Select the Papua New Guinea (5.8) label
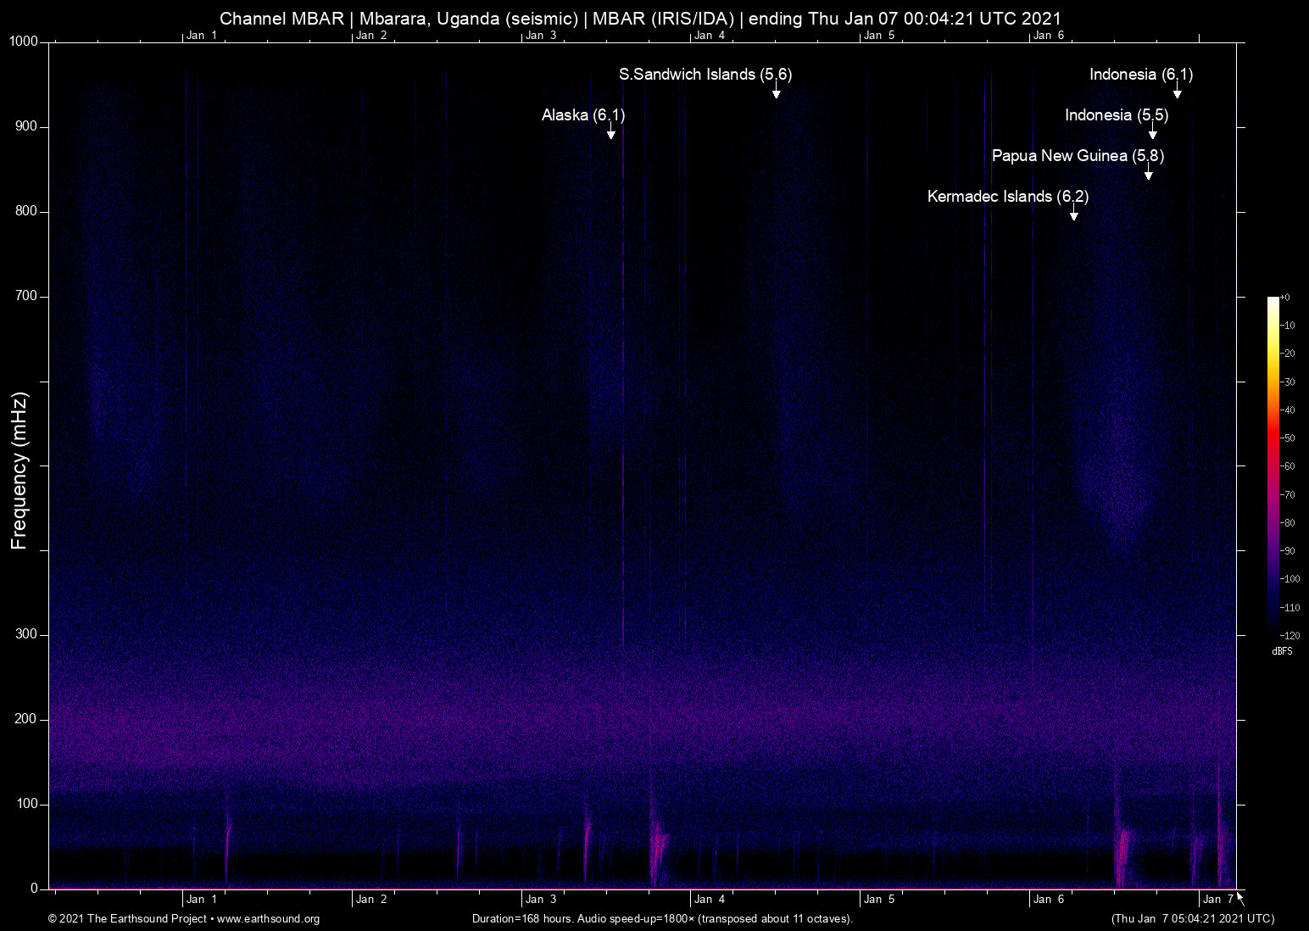1309x931 pixels. (x=1077, y=156)
